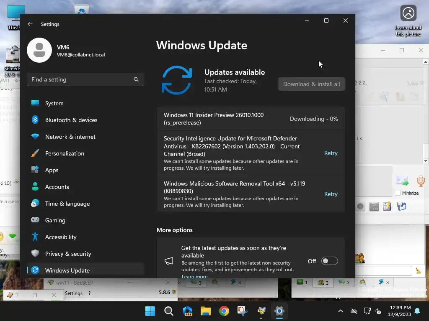Open Settings menu in win11 BeeBEEP window
429x321 pixels.
click(x=74, y=293)
